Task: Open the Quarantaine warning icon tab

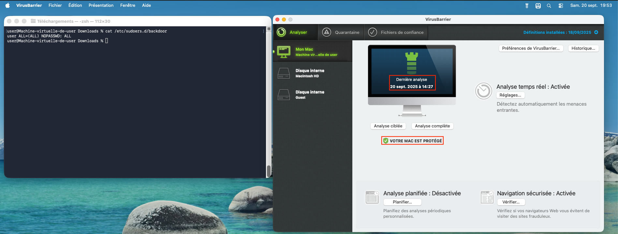Action: [x=327, y=32]
